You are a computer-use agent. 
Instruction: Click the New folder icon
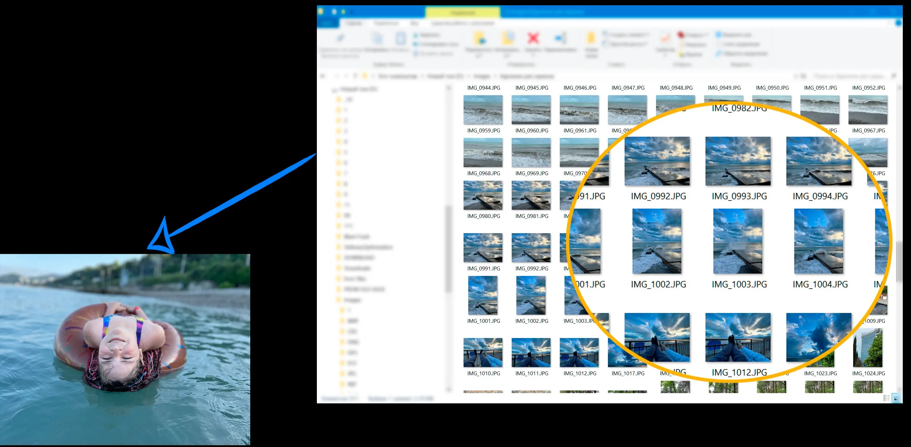pyautogui.click(x=591, y=38)
